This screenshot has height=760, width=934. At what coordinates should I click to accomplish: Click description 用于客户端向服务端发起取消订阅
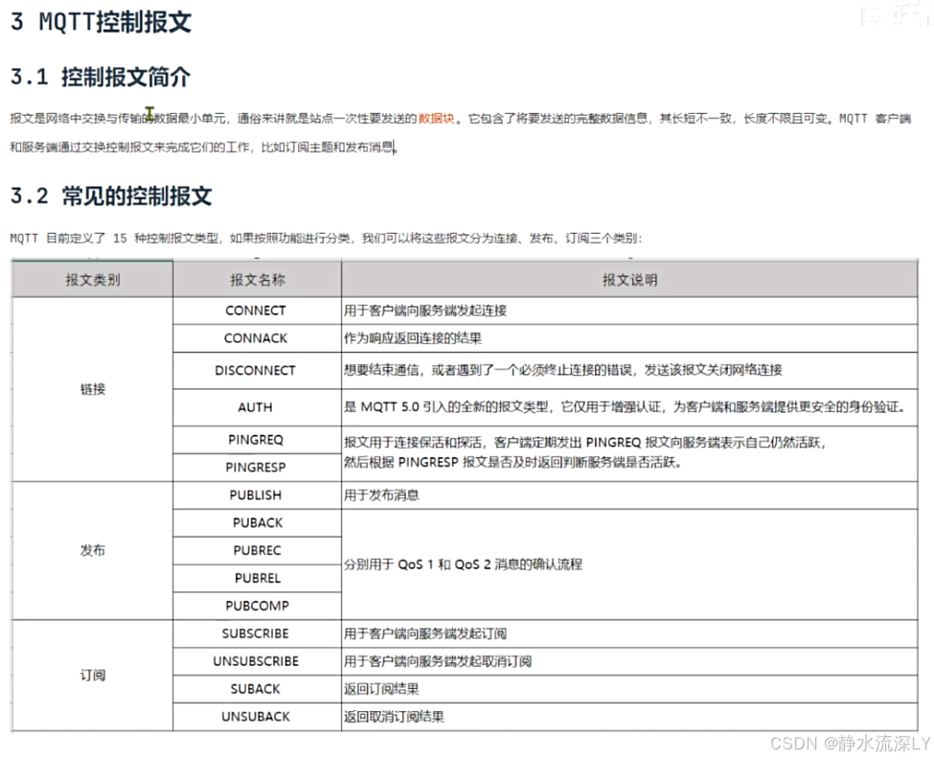pyautogui.click(x=438, y=661)
